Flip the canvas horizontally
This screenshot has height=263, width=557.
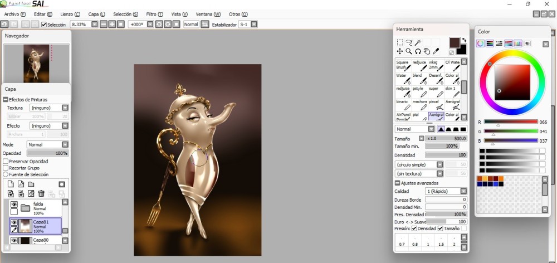pos(204,25)
